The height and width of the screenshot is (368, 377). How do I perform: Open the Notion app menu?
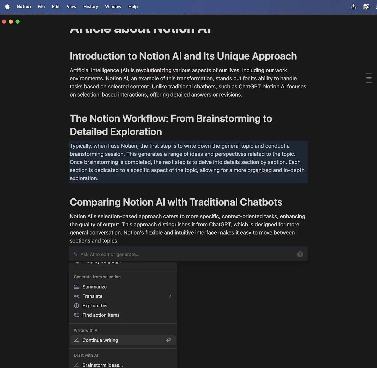tap(24, 6)
